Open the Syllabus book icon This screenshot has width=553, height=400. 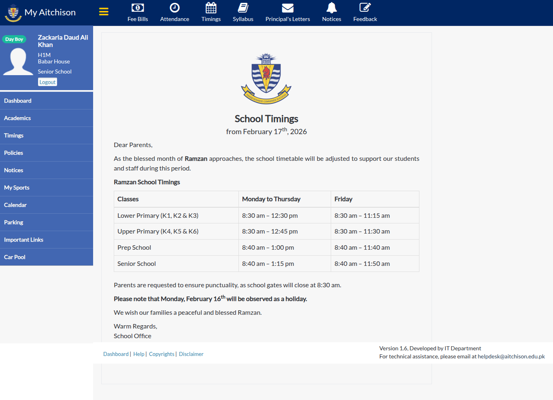[x=243, y=8]
